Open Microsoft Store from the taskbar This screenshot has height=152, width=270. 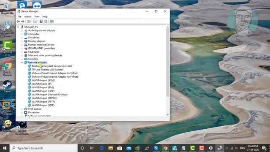point(120,148)
